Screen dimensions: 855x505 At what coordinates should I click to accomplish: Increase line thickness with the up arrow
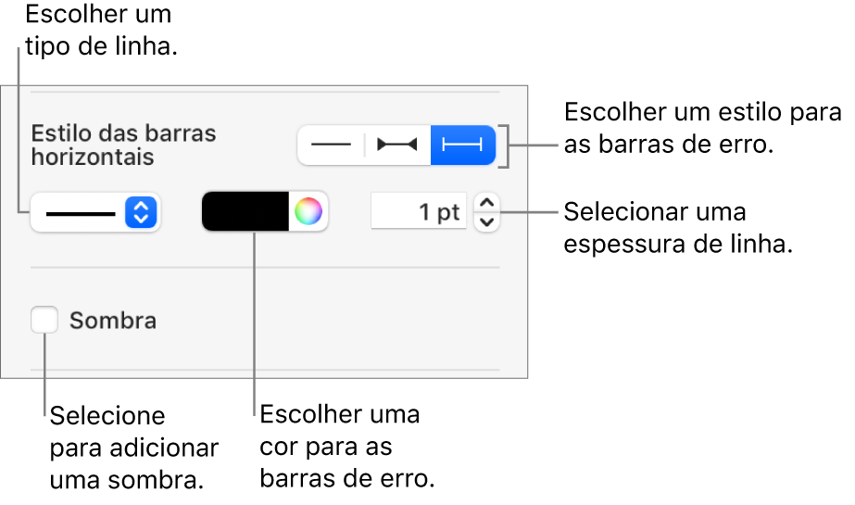(486, 204)
